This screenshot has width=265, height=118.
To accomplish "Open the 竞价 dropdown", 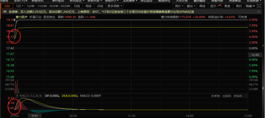I will pyautogui.click(x=179, y=6).
